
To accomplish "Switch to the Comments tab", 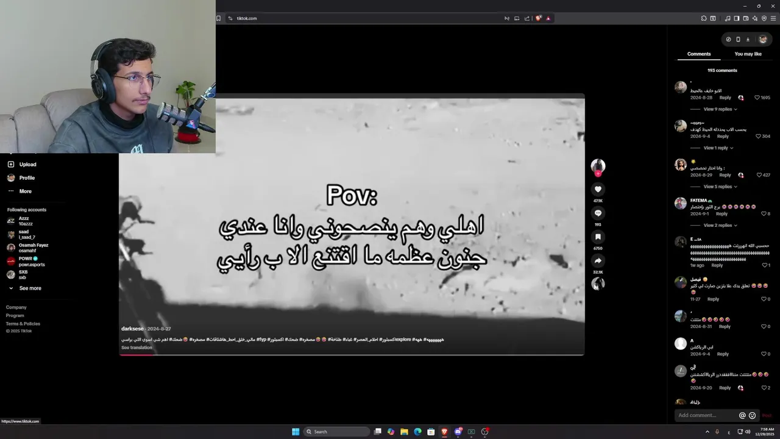I will point(699,54).
